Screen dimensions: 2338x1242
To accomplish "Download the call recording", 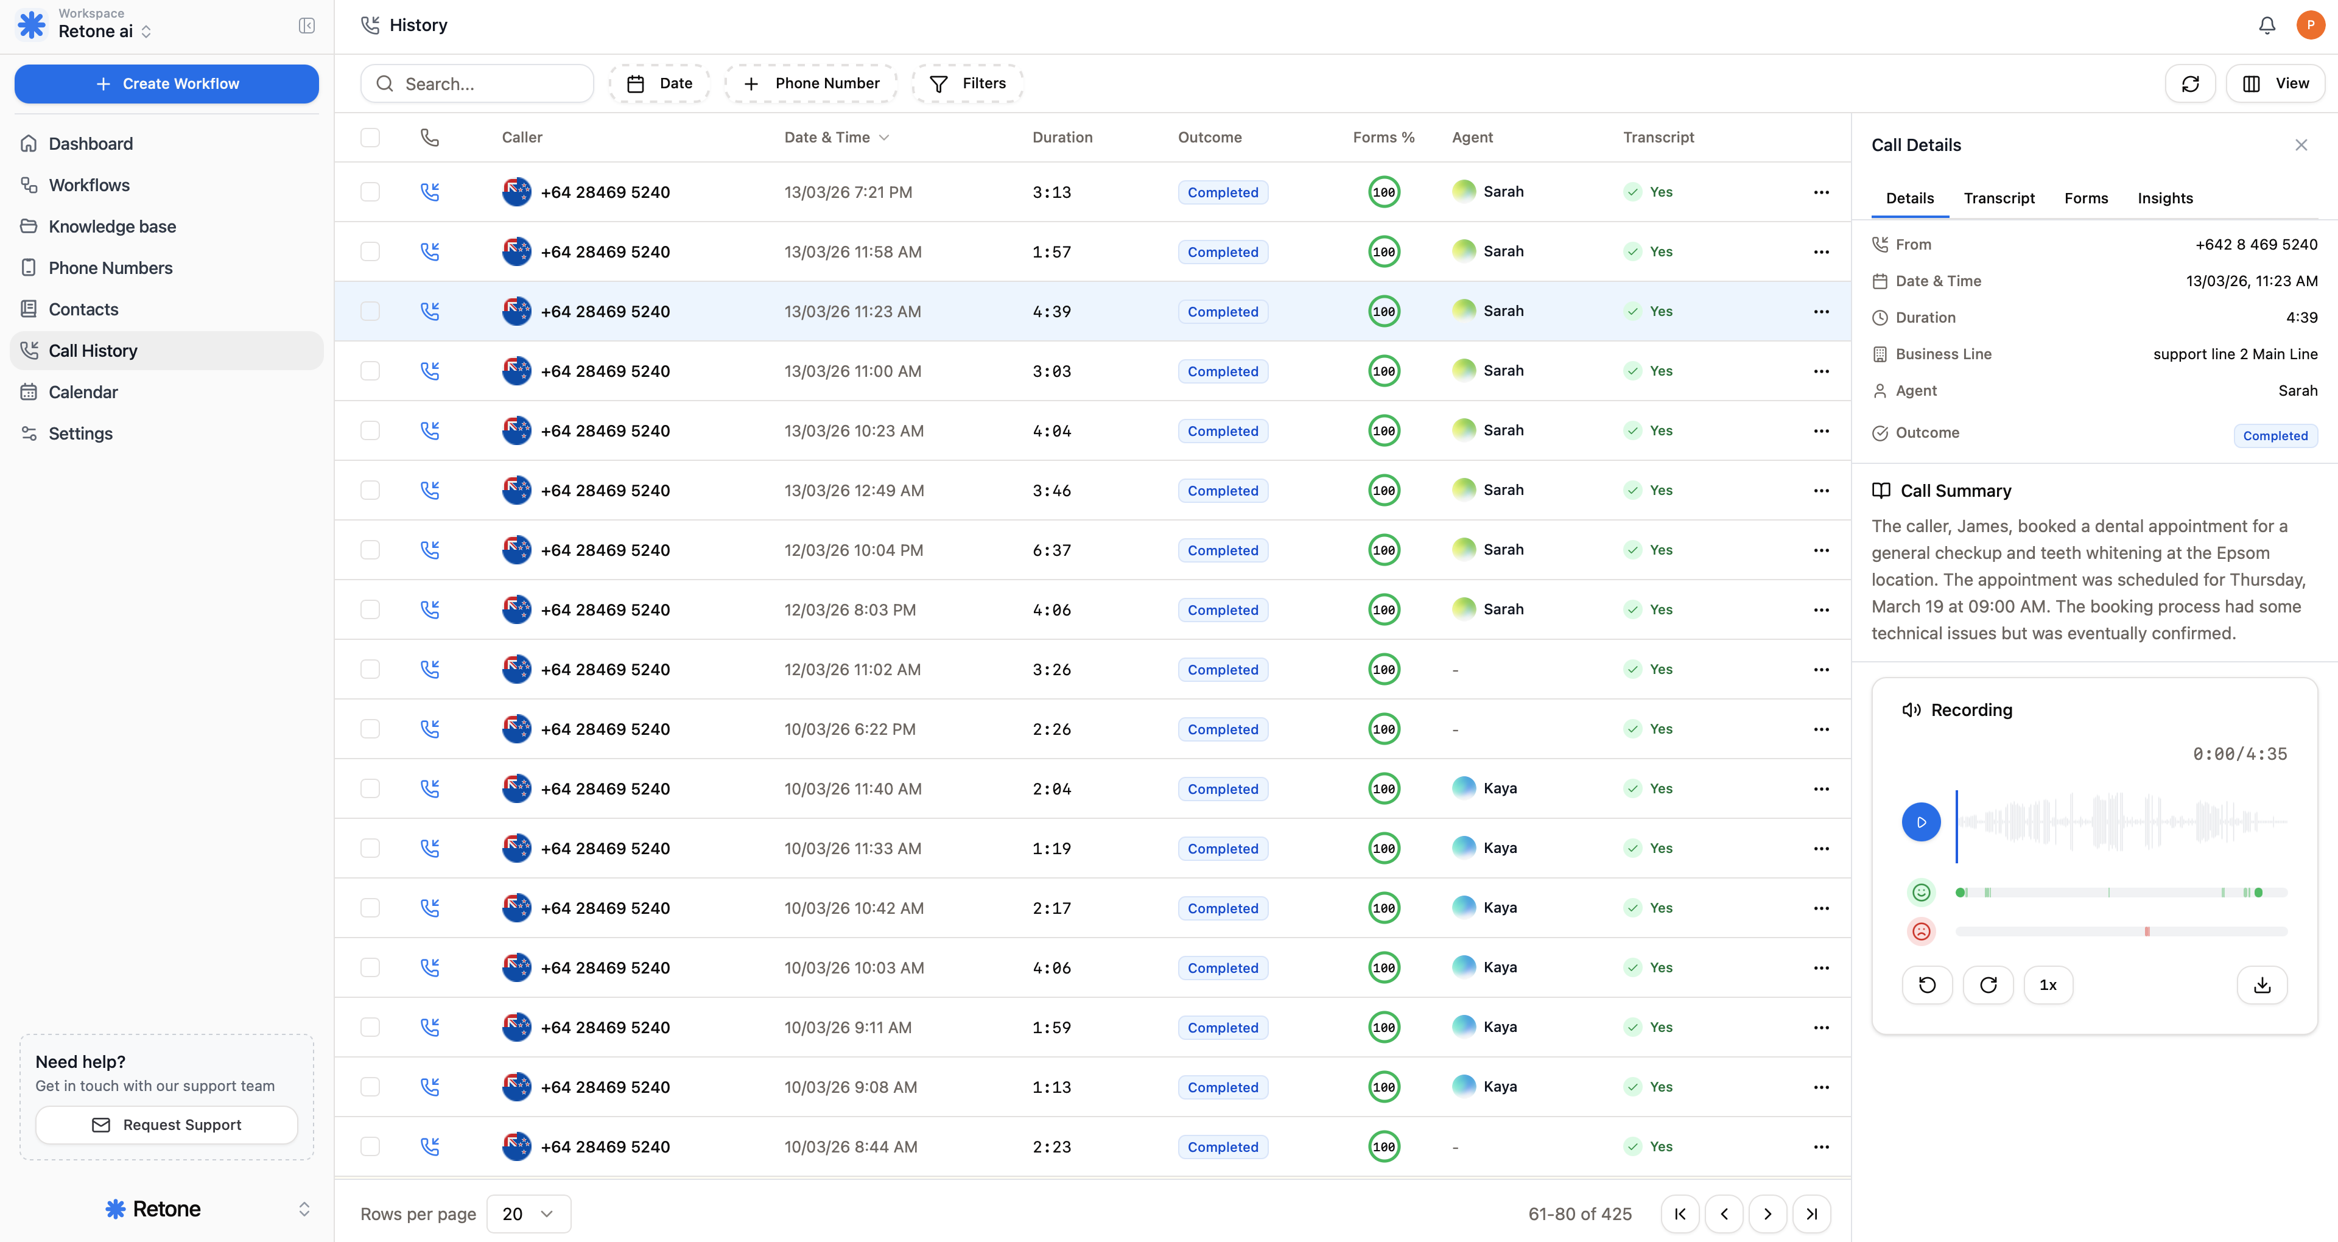I will [x=2262, y=985].
